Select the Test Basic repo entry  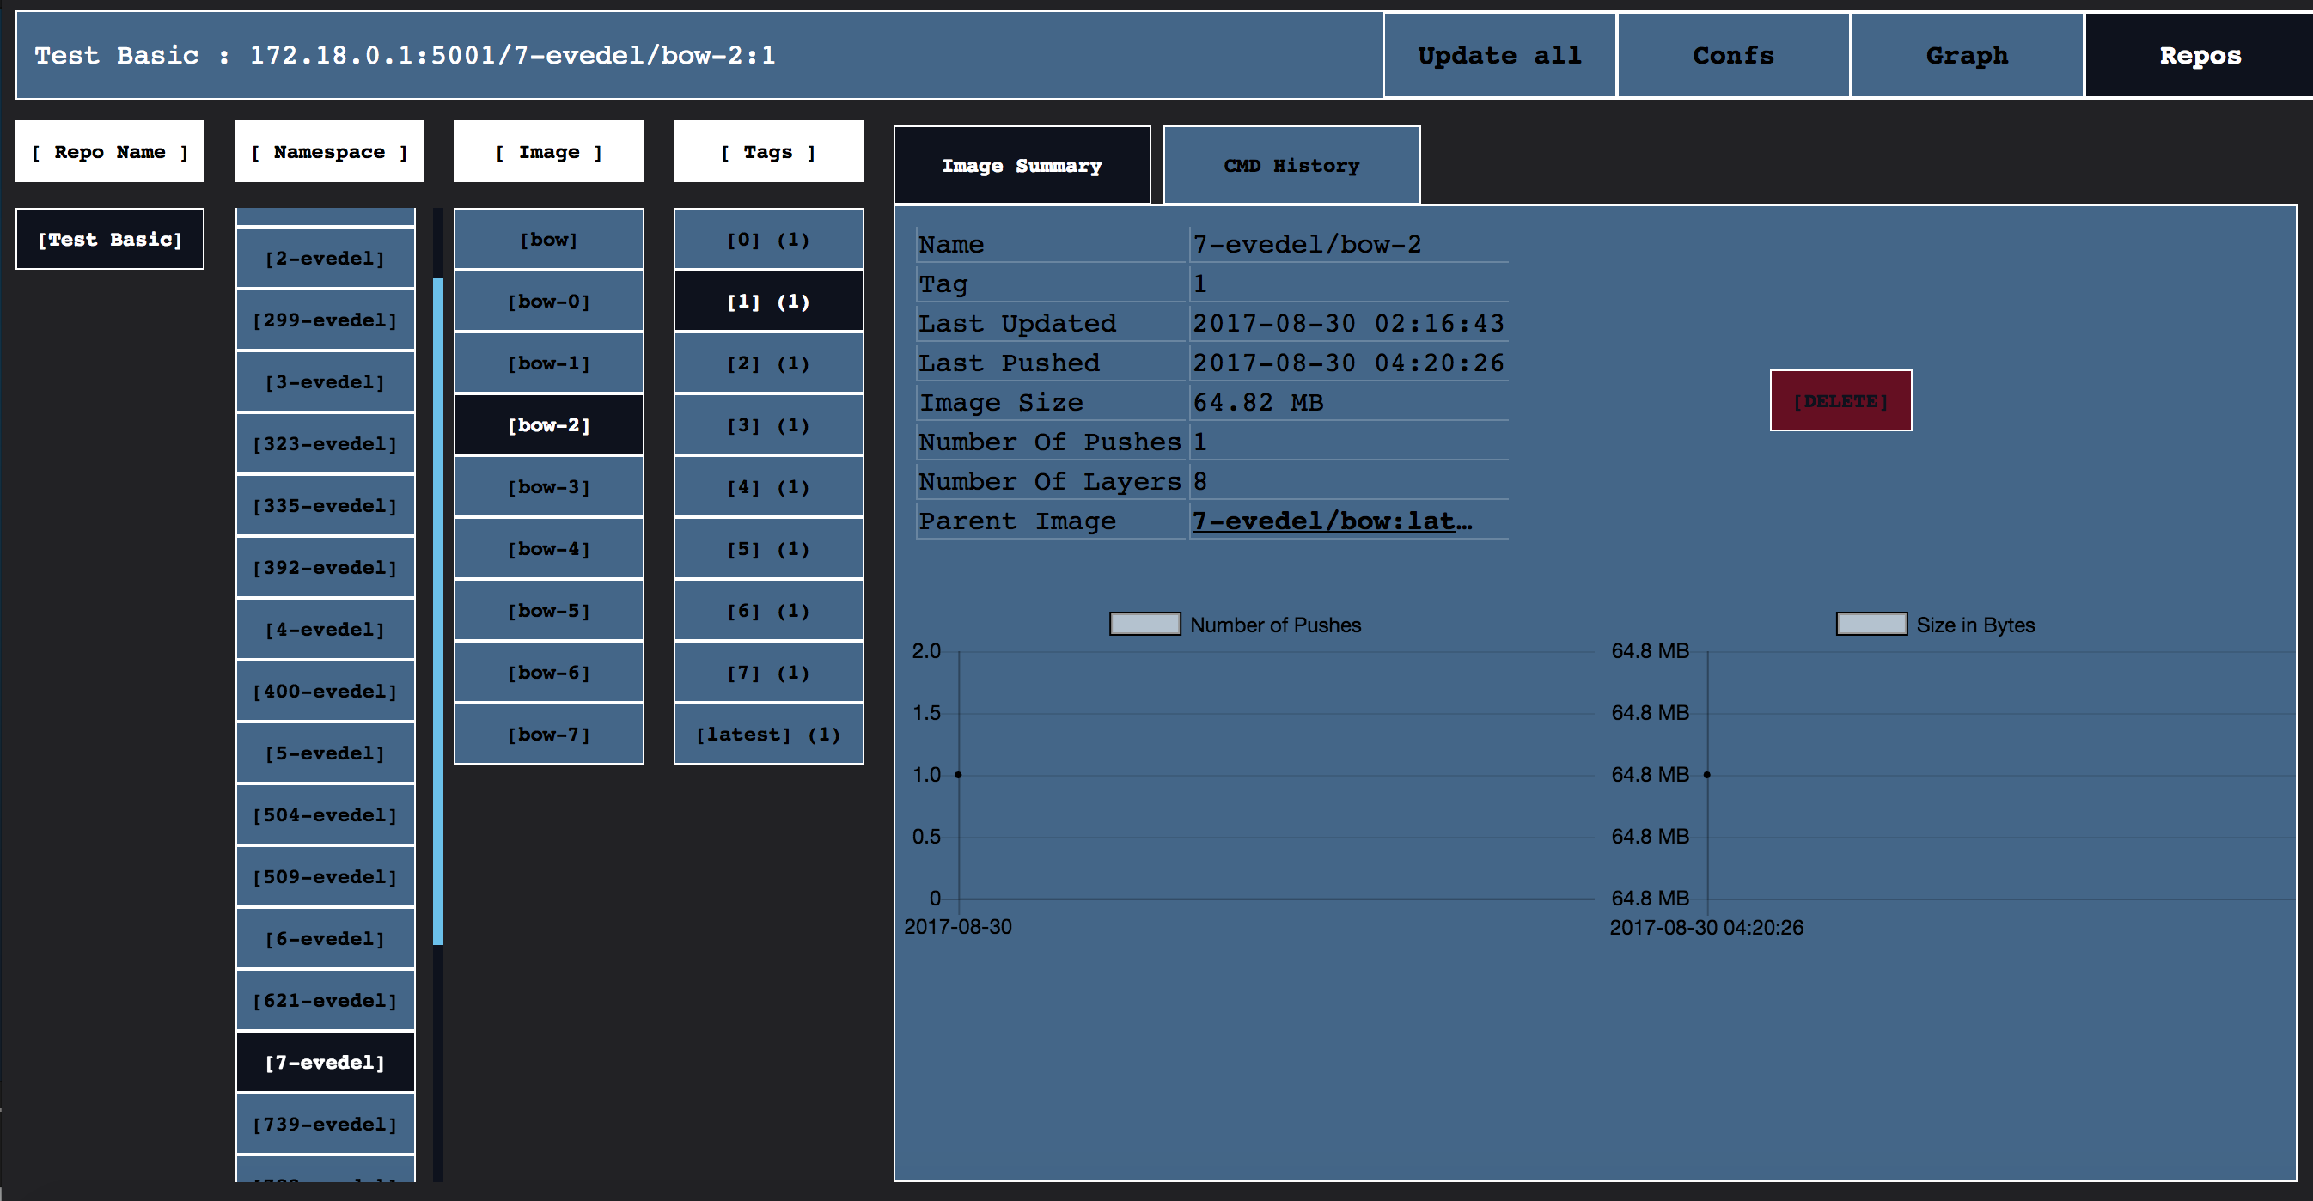pyautogui.click(x=109, y=239)
